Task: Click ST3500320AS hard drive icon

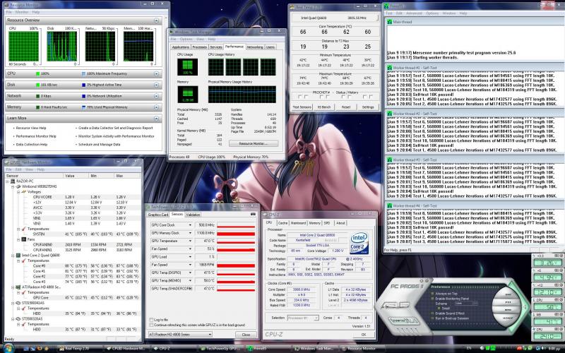Action: click(x=18, y=319)
